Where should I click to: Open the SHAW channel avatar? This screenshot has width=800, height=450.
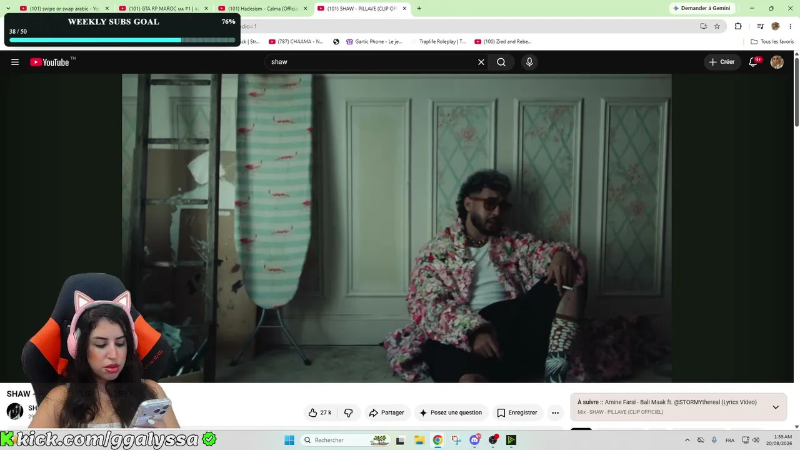15,411
